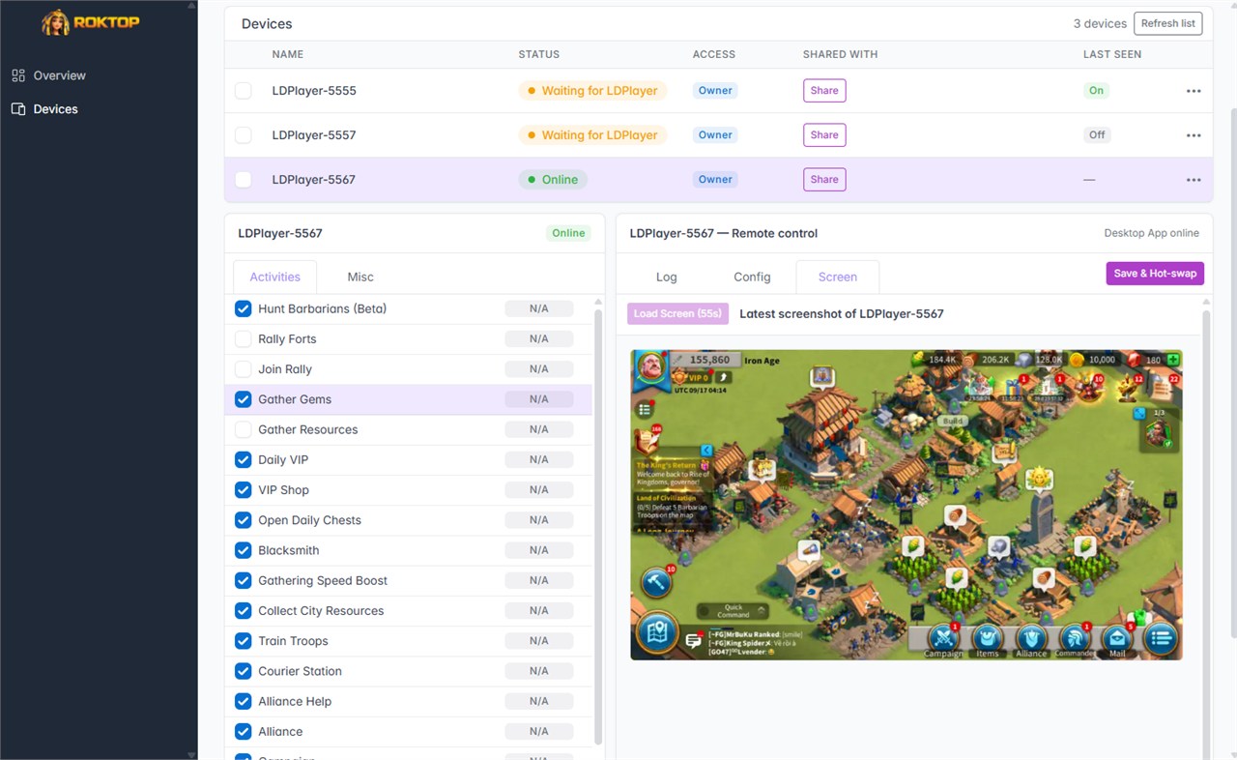This screenshot has height=760, width=1237.
Task: Tap the build hammer icon in game
Action: click(656, 583)
